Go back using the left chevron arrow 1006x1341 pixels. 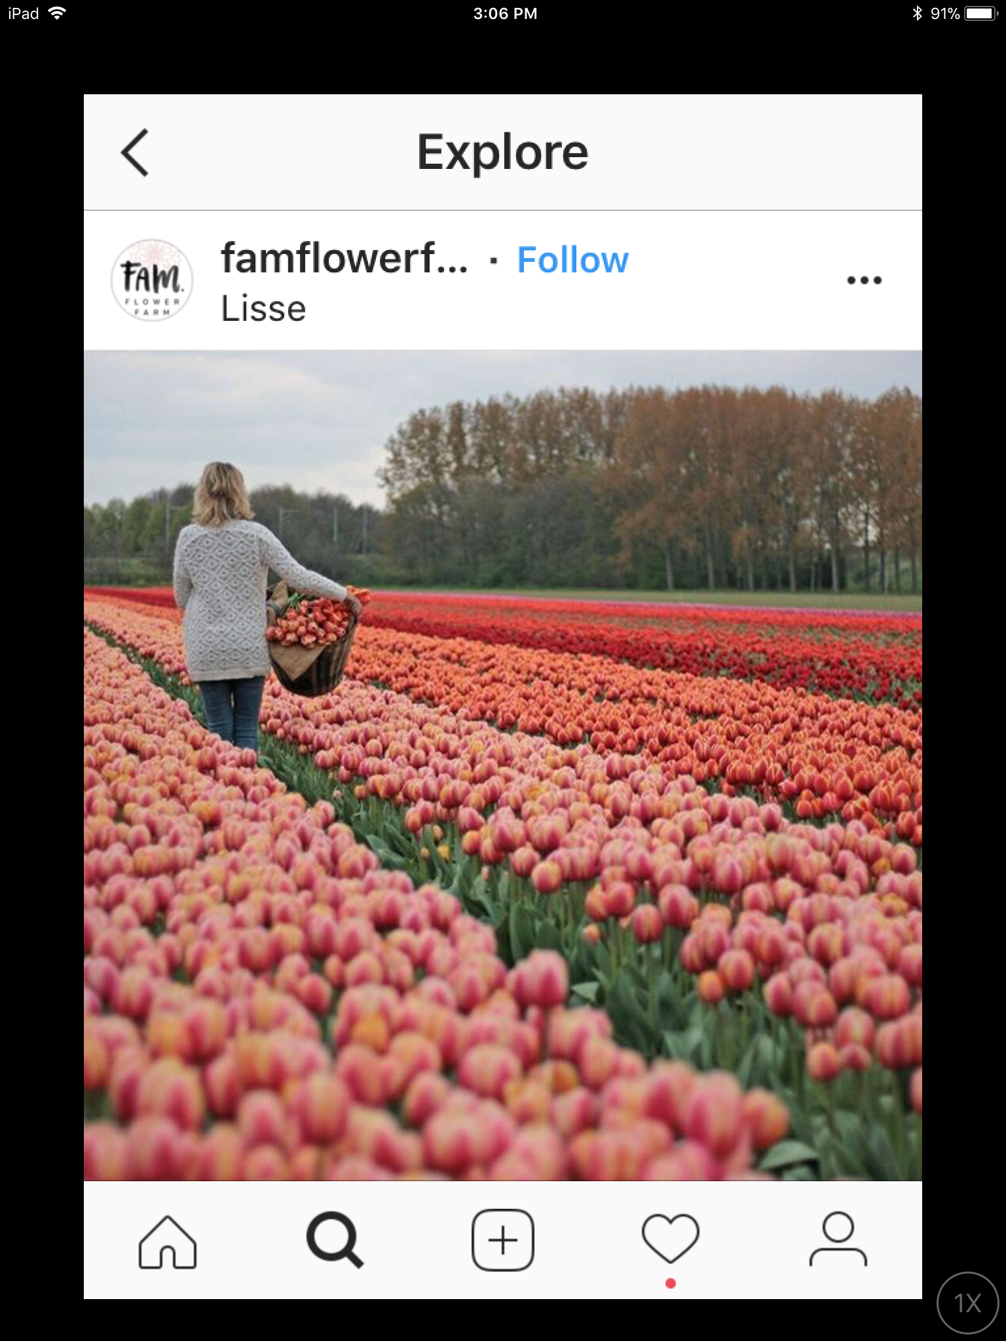pyautogui.click(x=135, y=153)
